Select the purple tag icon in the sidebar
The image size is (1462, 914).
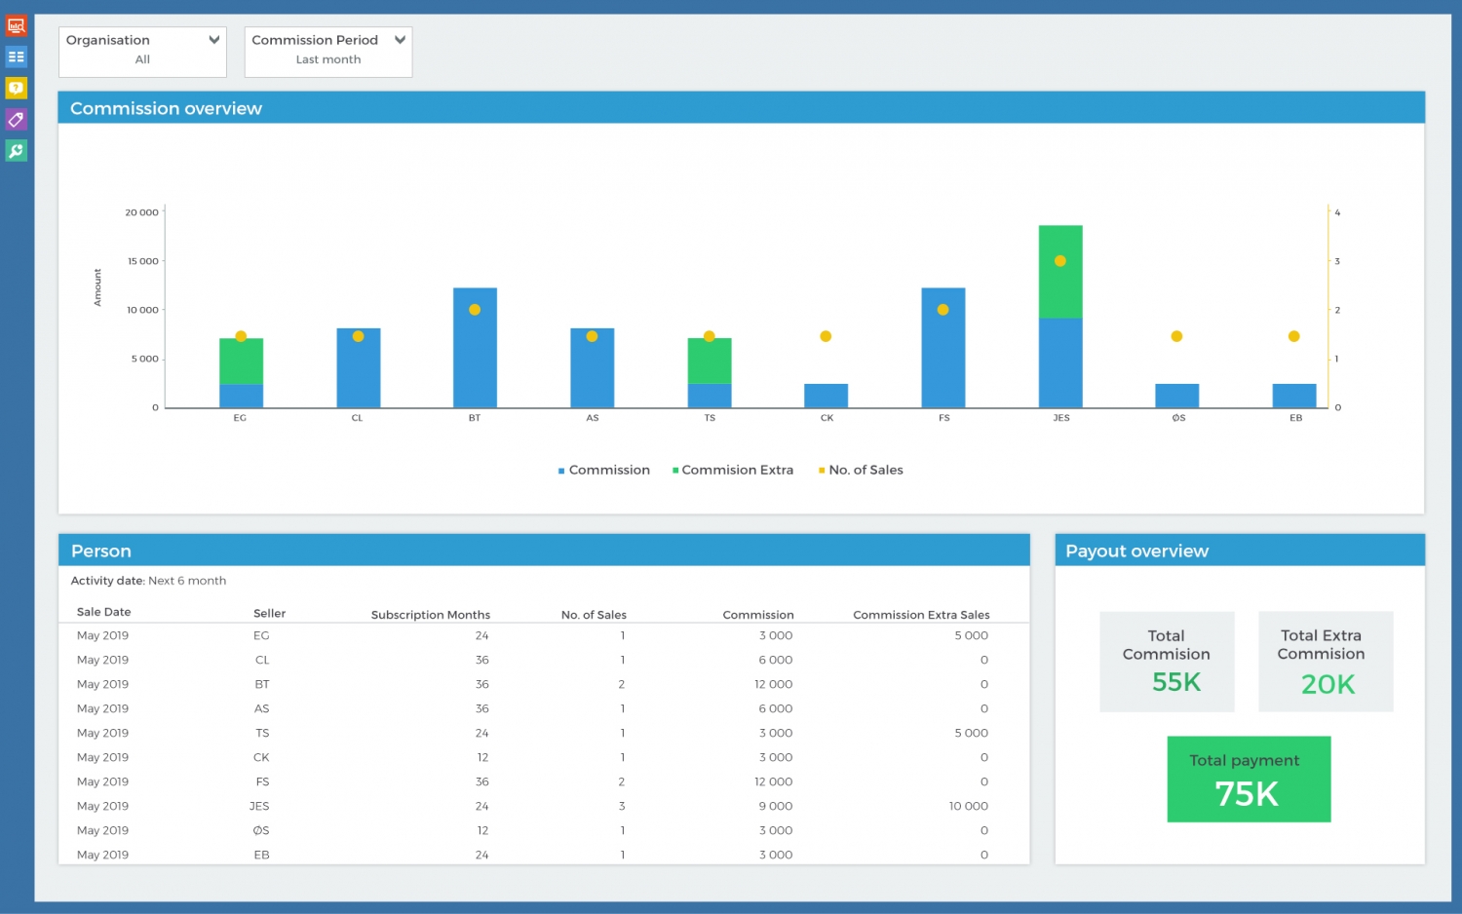tap(16, 119)
